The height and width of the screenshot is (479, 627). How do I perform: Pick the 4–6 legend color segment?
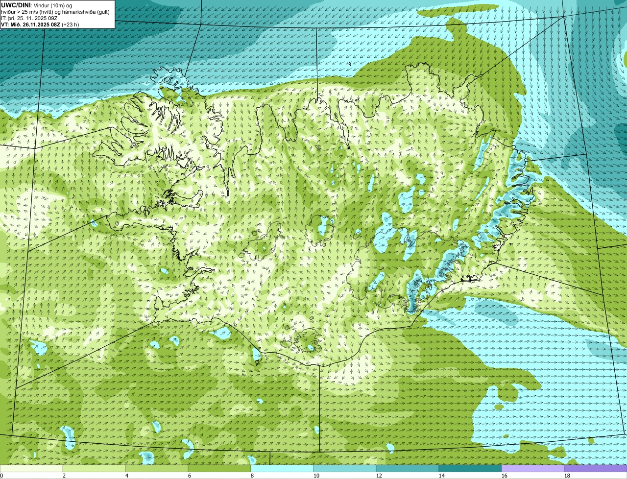pyautogui.click(x=157, y=469)
